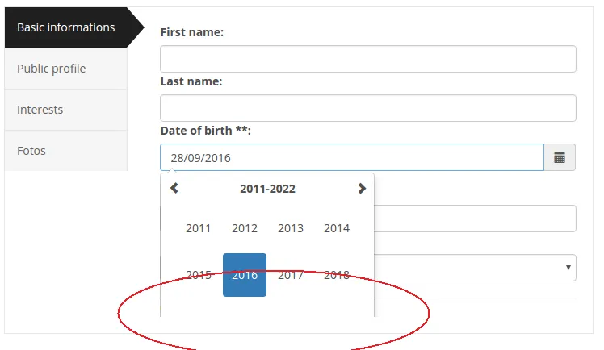The image size is (604, 350).
Task: Choose year 2014 in the picker
Action: tap(337, 228)
